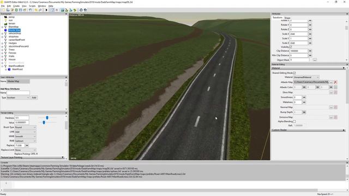Open the File menu

pyautogui.click(x=3, y=6)
